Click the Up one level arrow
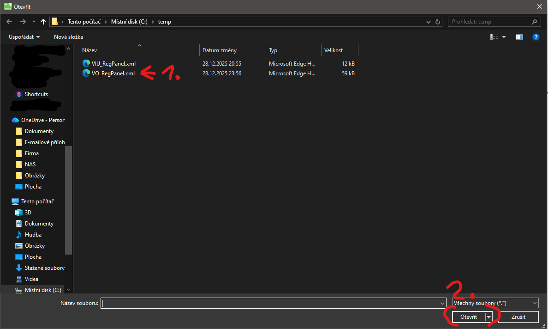The width and height of the screenshot is (548, 329). click(x=43, y=22)
